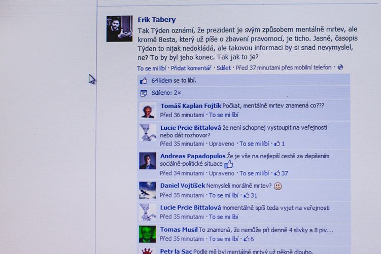Click the like count icon showing 37
The height and width of the screenshot is (254, 381).
[277, 173]
